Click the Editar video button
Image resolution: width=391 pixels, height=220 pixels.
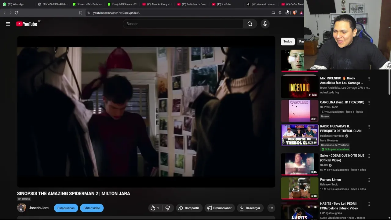click(92, 208)
